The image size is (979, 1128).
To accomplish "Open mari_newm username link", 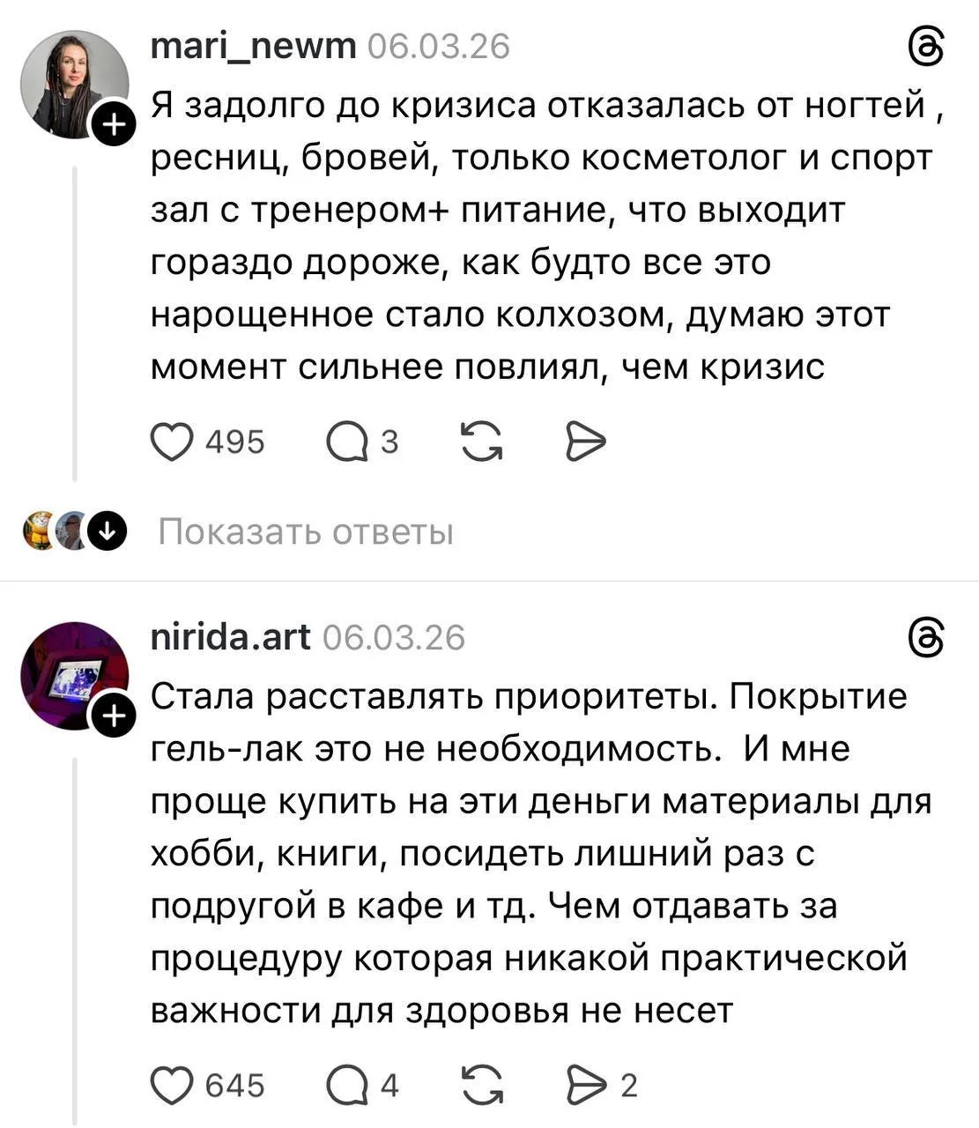I will (253, 46).
